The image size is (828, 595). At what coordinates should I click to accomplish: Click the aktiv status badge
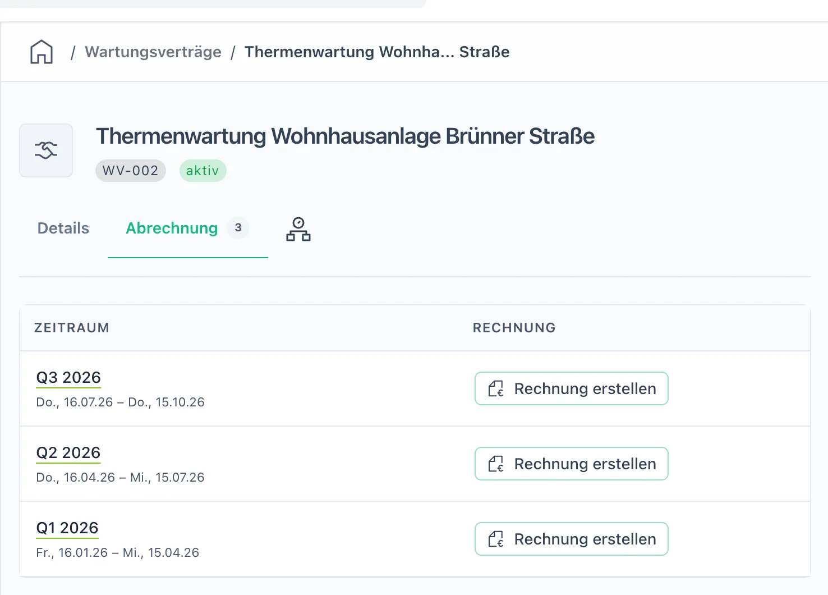(x=203, y=171)
